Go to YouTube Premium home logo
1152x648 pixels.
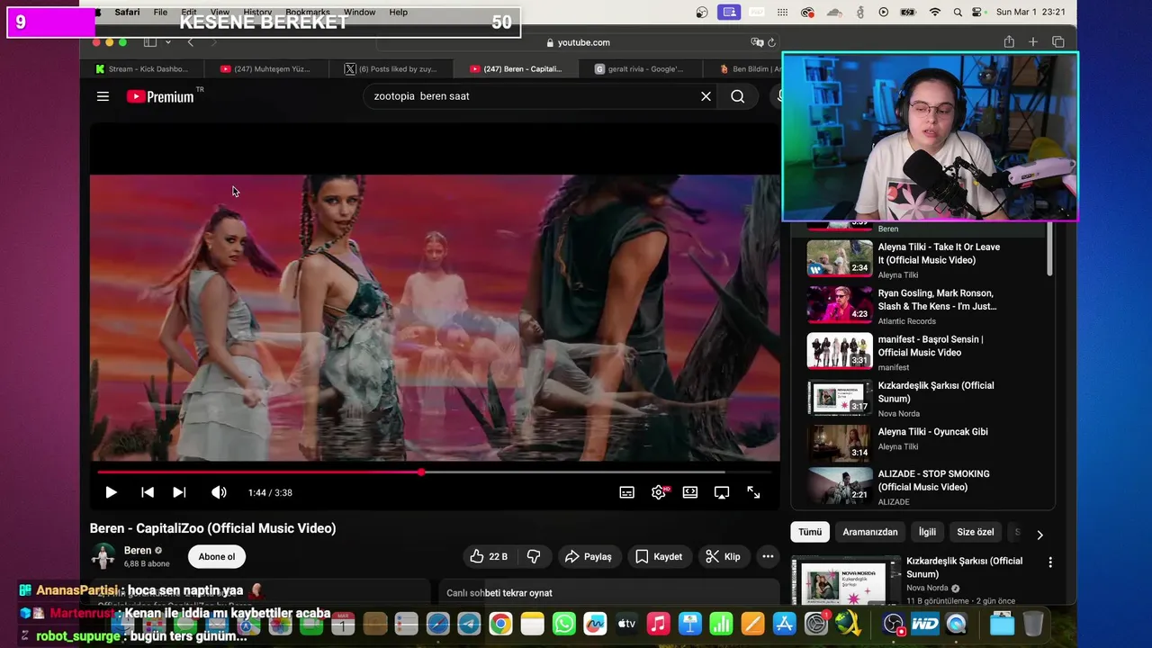pyautogui.click(x=160, y=96)
